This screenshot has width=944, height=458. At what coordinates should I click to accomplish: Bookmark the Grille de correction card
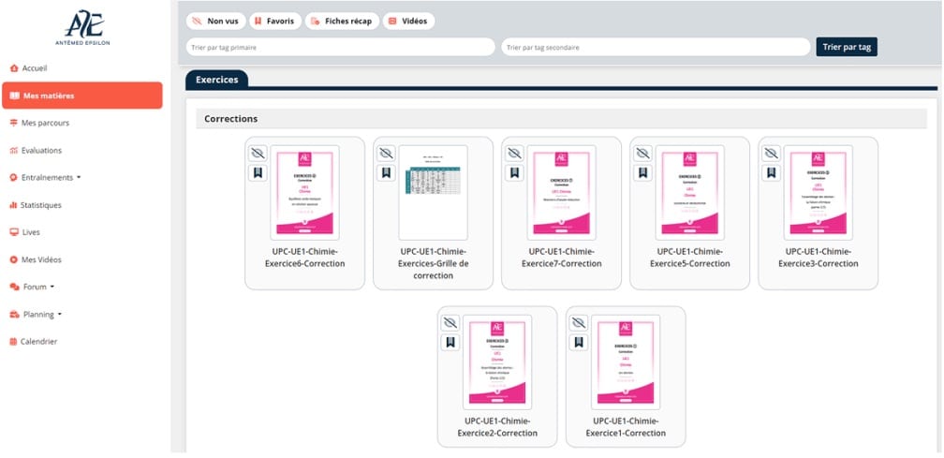386,173
